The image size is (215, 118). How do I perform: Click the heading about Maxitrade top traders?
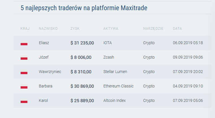pyautogui.click(x=84, y=8)
